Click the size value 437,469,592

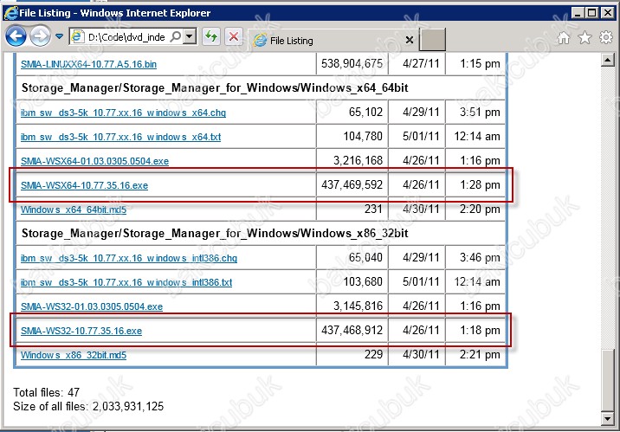(x=352, y=184)
